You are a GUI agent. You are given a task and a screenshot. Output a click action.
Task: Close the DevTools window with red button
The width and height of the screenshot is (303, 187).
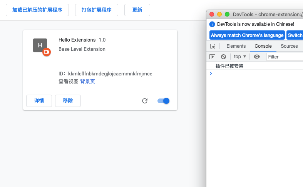tap(212, 14)
